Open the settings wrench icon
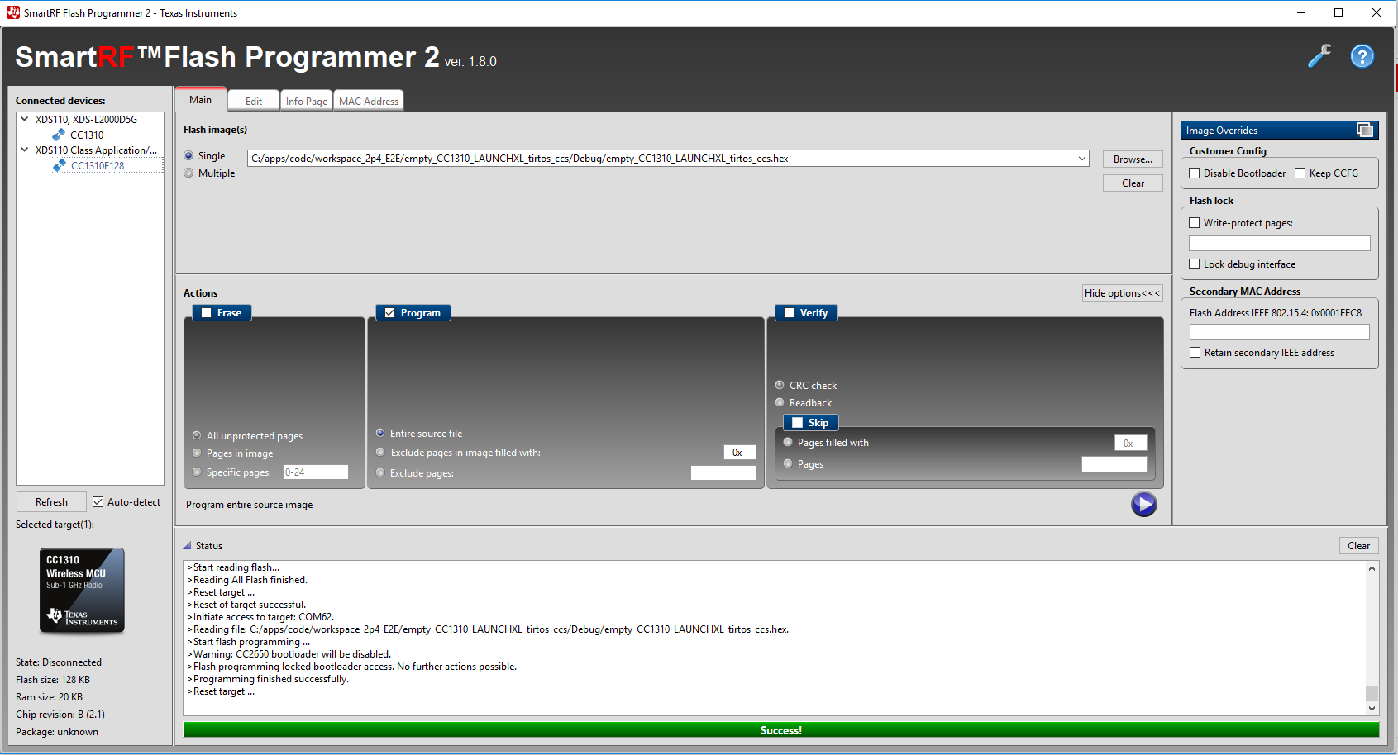Viewport: 1398px width, 755px height. coord(1319,56)
